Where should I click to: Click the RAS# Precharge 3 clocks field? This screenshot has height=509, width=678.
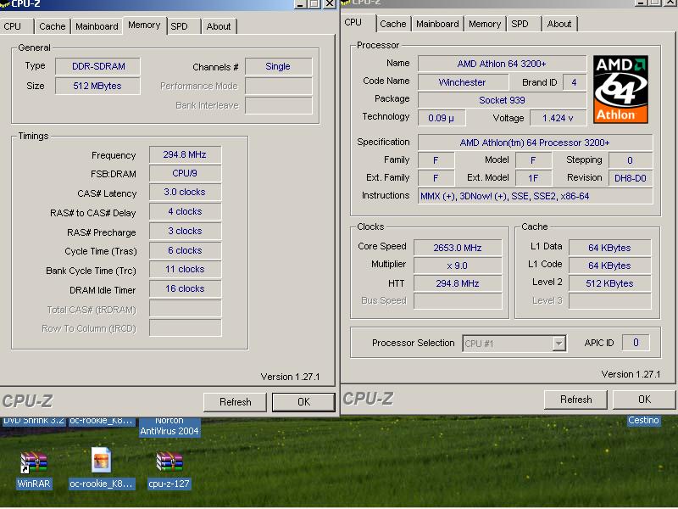click(x=185, y=231)
